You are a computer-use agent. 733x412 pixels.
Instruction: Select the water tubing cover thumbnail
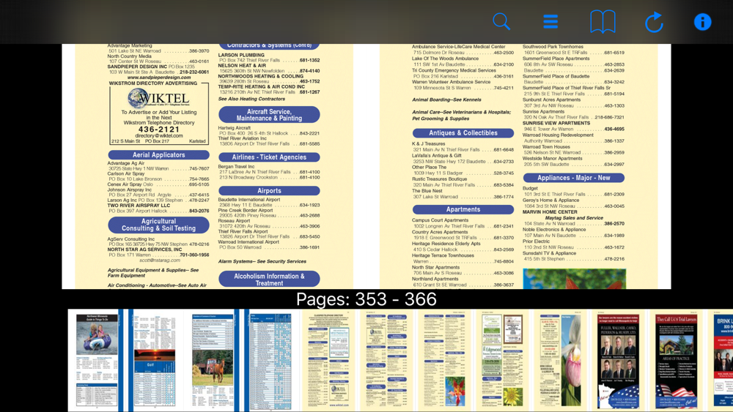(96, 360)
